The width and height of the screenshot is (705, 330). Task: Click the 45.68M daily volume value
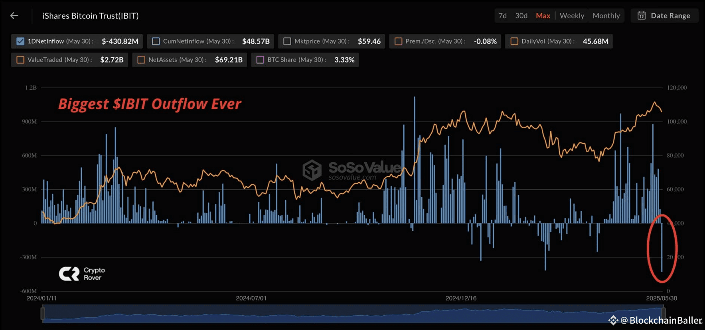coord(596,41)
